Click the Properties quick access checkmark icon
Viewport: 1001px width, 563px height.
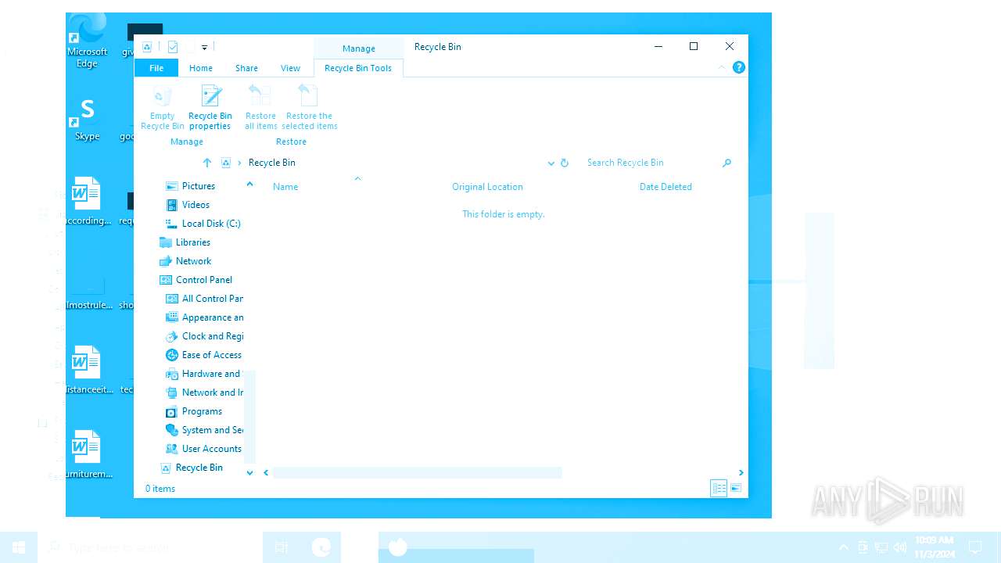pos(173,47)
